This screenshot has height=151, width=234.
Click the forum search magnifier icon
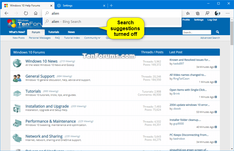pyautogui.click(x=217, y=32)
